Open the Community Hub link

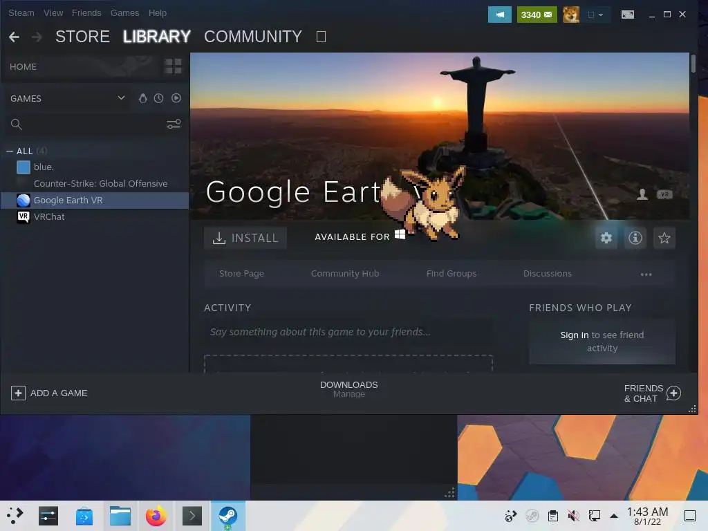[345, 274]
